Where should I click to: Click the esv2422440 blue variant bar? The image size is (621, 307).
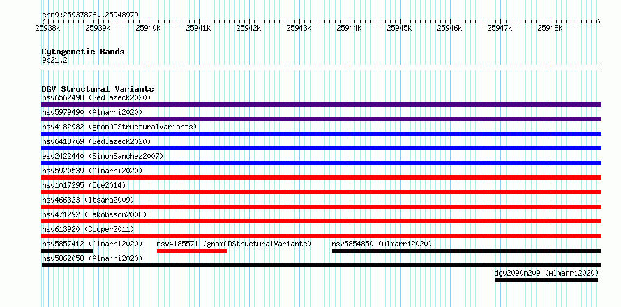pyautogui.click(x=321, y=163)
